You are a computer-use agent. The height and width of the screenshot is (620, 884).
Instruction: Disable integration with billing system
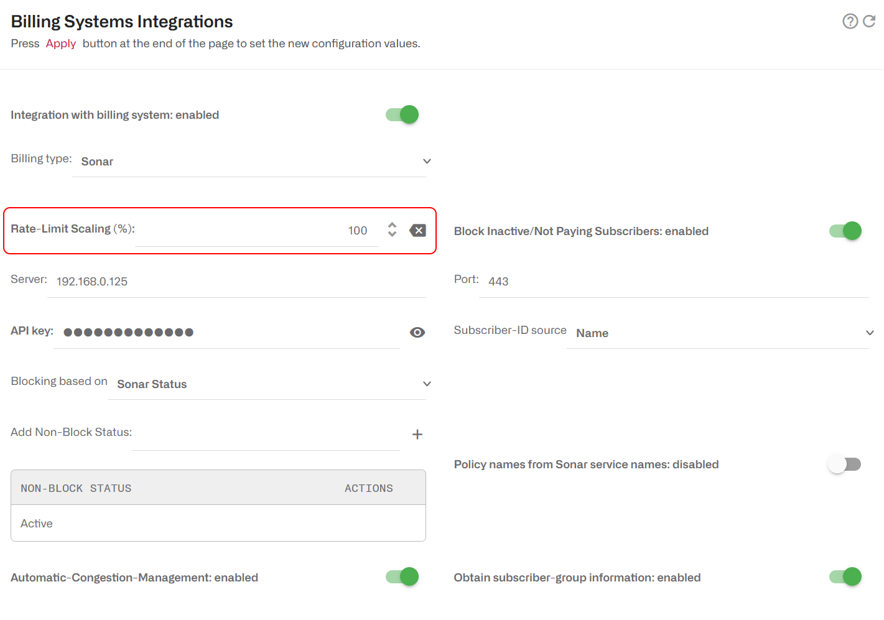coord(401,114)
